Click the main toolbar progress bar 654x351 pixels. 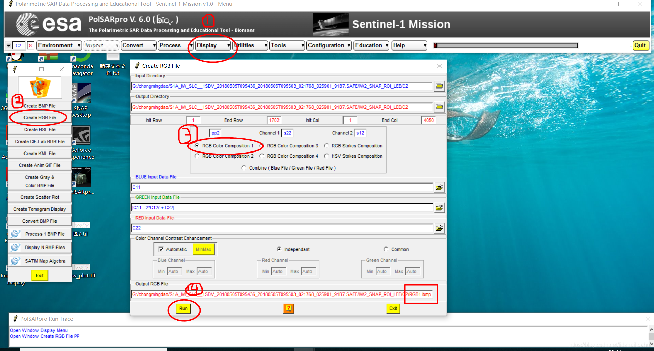pyautogui.click(x=506, y=45)
